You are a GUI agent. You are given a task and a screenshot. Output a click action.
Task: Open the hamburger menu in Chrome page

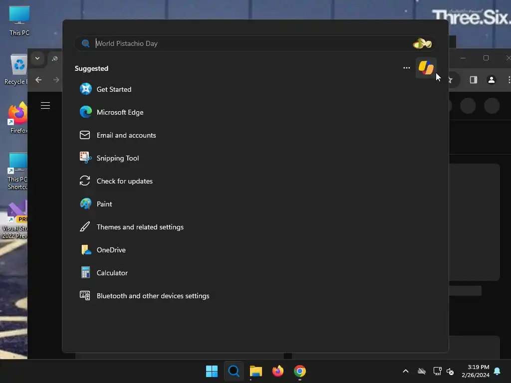[45, 106]
